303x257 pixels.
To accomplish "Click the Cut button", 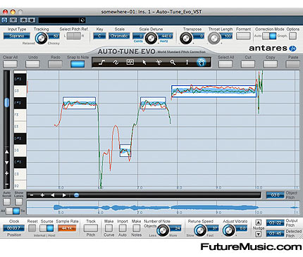I will pos(248,64).
